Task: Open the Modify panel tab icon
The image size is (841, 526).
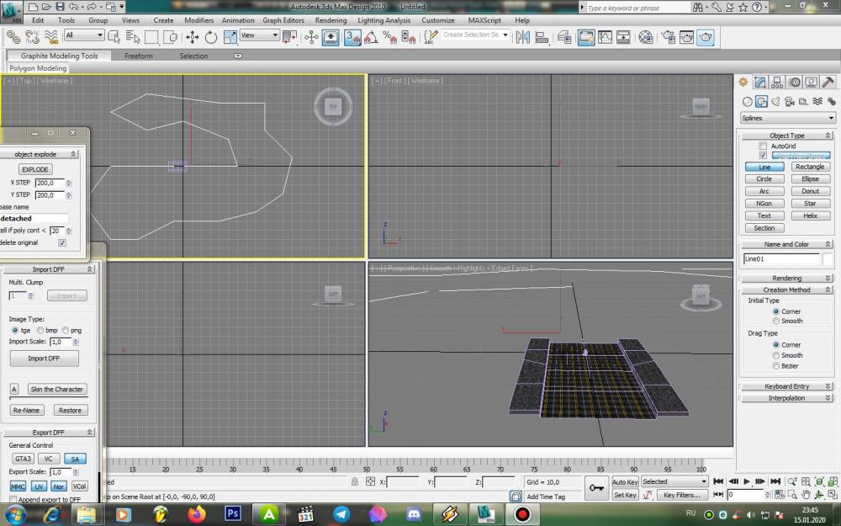Action: click(760, 82)
